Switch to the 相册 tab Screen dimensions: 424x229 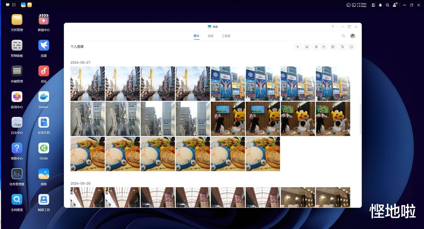coord(211,36)
